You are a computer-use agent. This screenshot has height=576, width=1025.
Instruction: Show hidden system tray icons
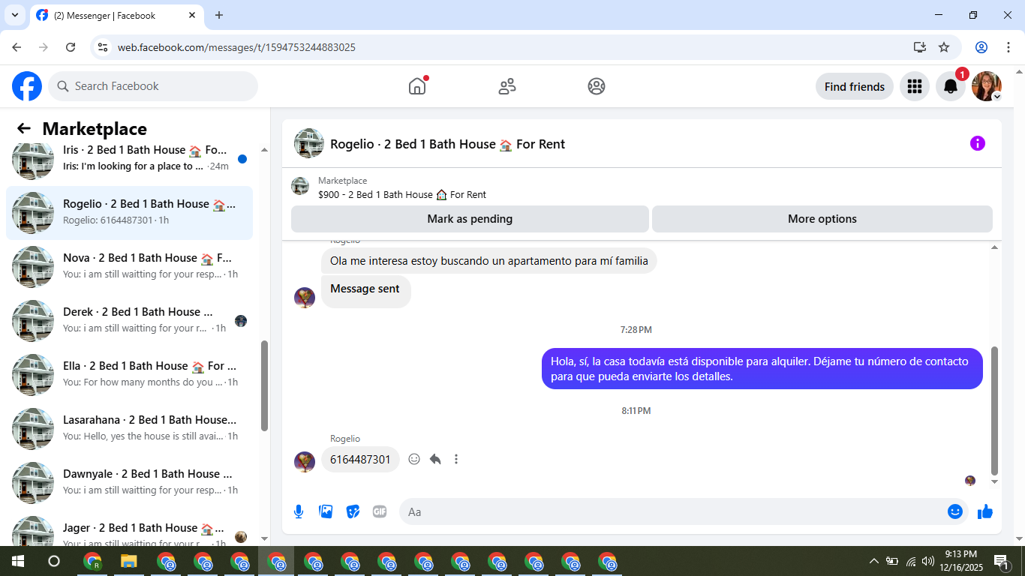coord(873,561)
